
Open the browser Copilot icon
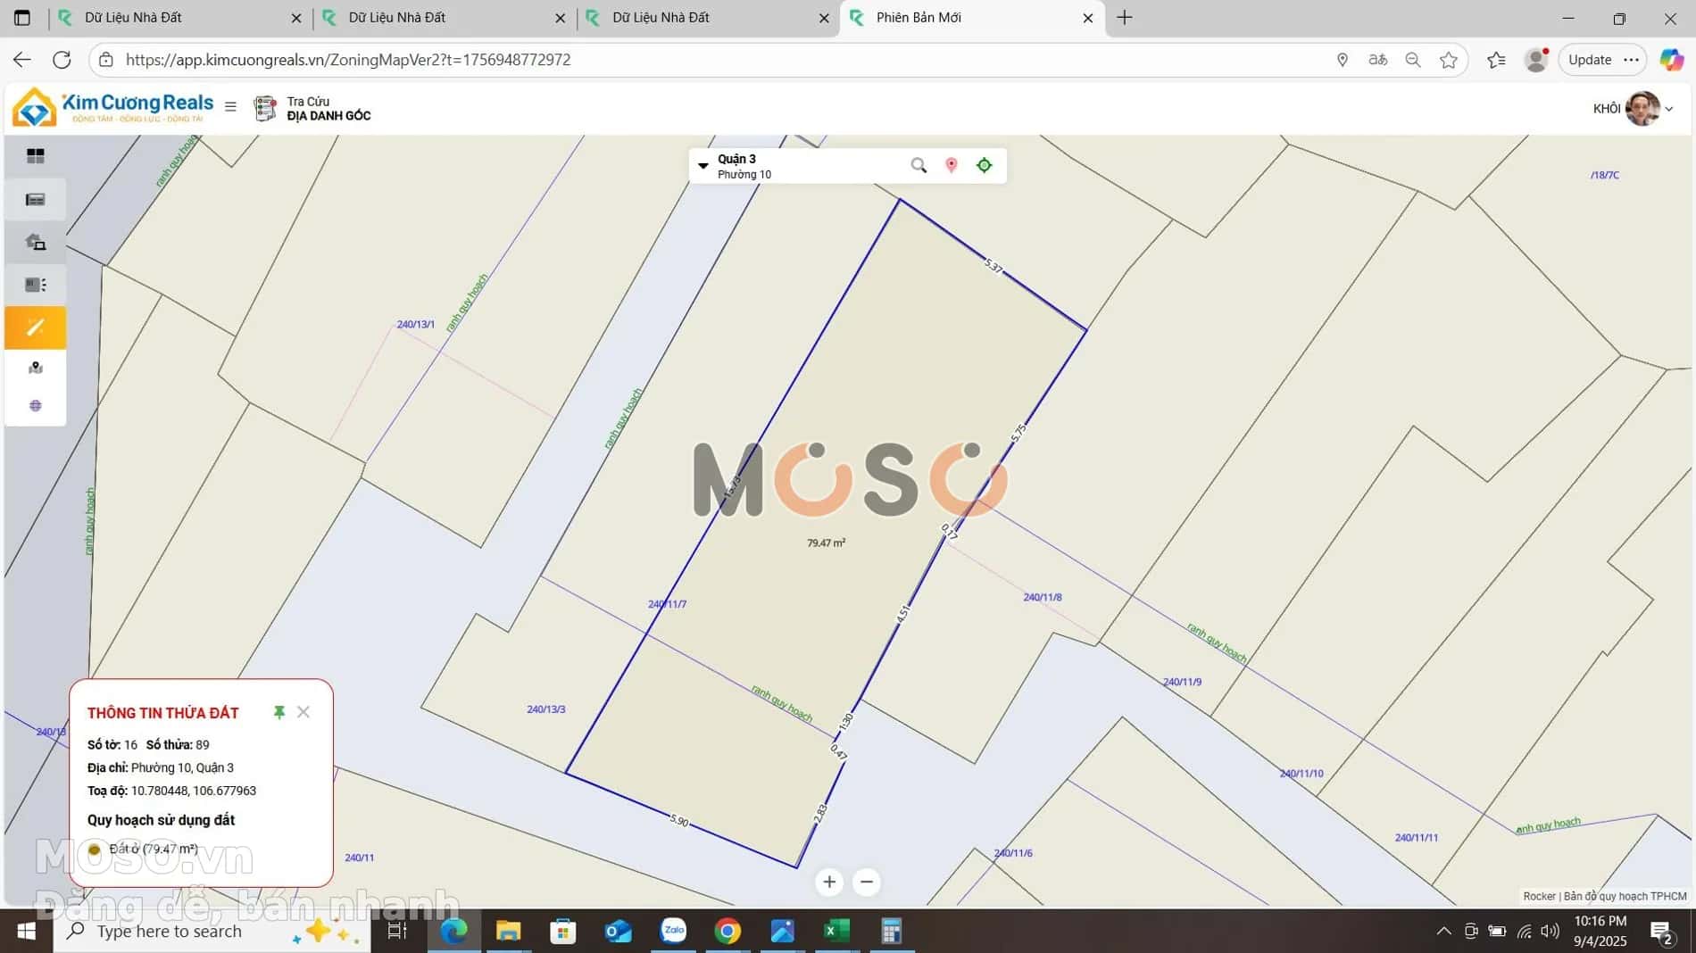pos(1671,60)
